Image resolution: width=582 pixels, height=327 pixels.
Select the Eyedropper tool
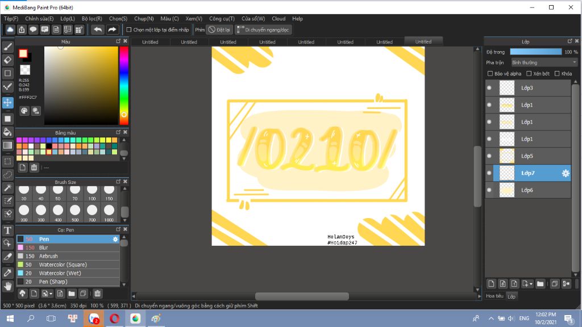(x=7, y=273)
